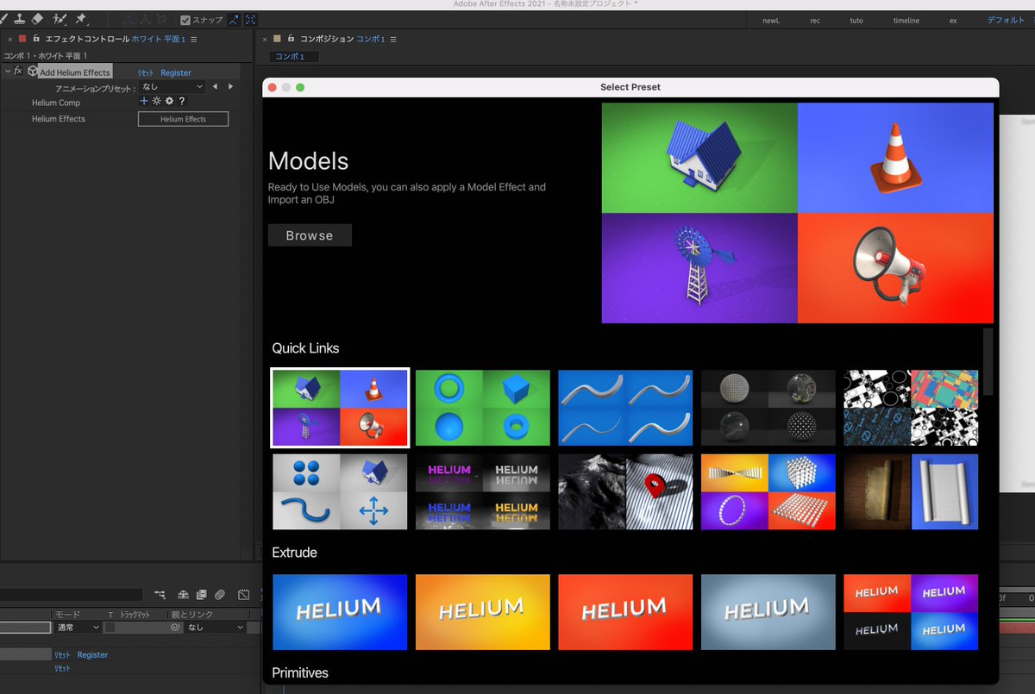
Task: Switch to the rec workspace
Action: 815,20
